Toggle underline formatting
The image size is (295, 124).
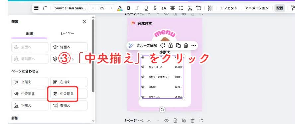146,8
